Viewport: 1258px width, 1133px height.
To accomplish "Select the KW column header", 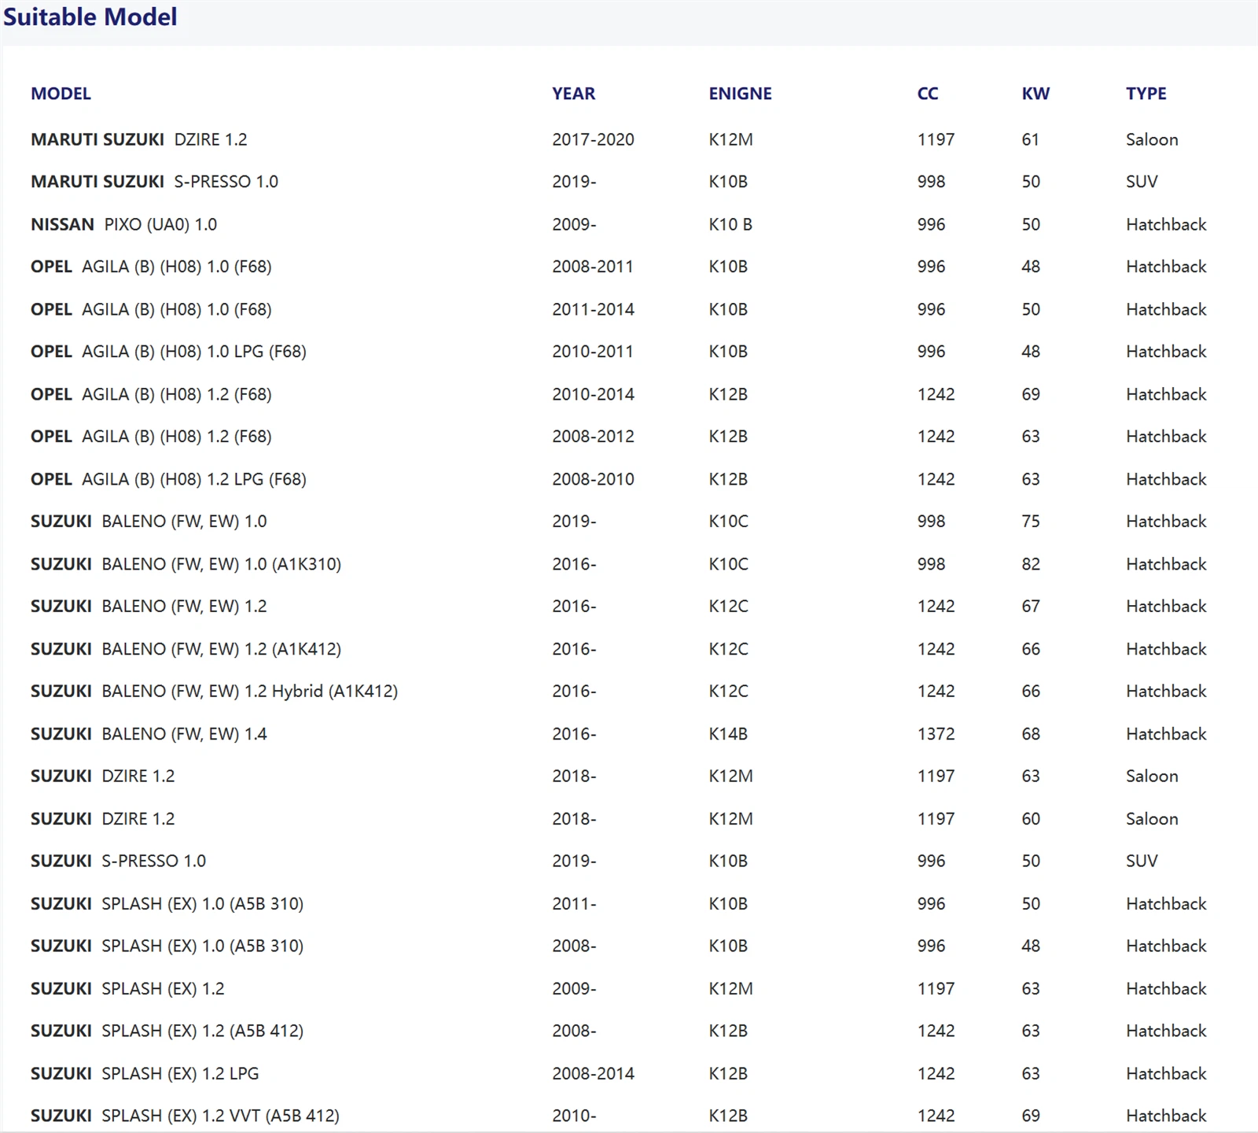I will tap(1035, 94).
